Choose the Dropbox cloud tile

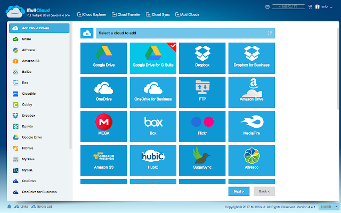(202, 58)
